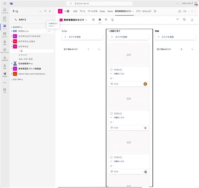Viewport: 199px width, 188px height.
Task: Switch to the Notes tab
Action: point(102,11)
